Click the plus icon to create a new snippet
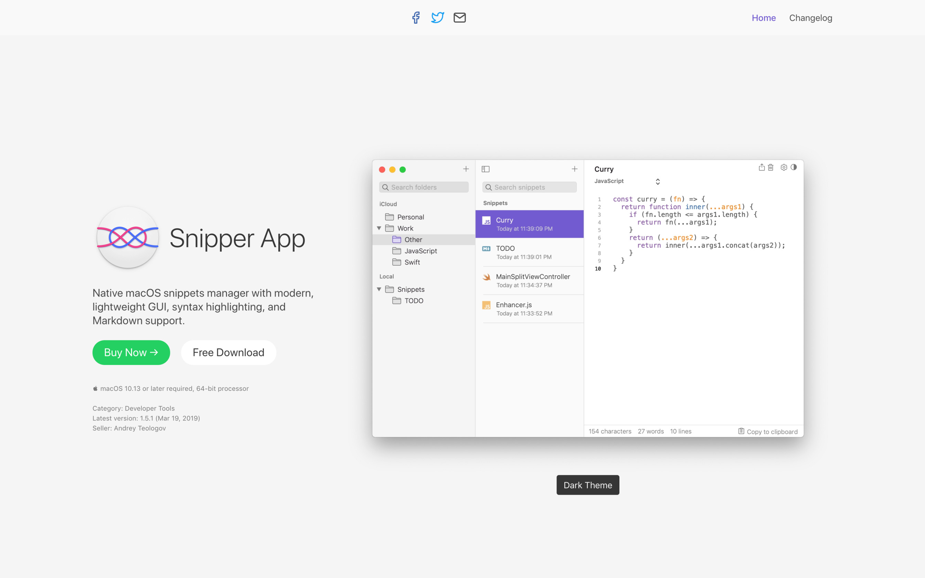The width and height of the screenshot is (925, 578). pos(574,169)
